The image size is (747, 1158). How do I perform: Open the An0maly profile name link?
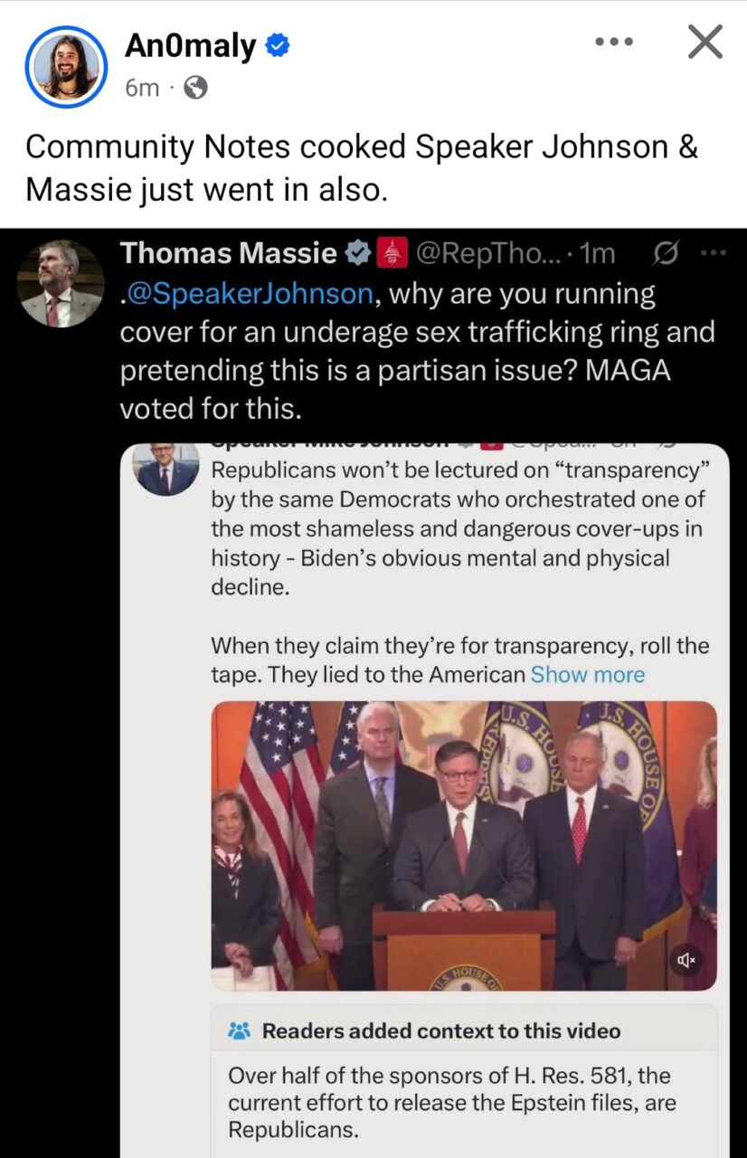[191, 46]
